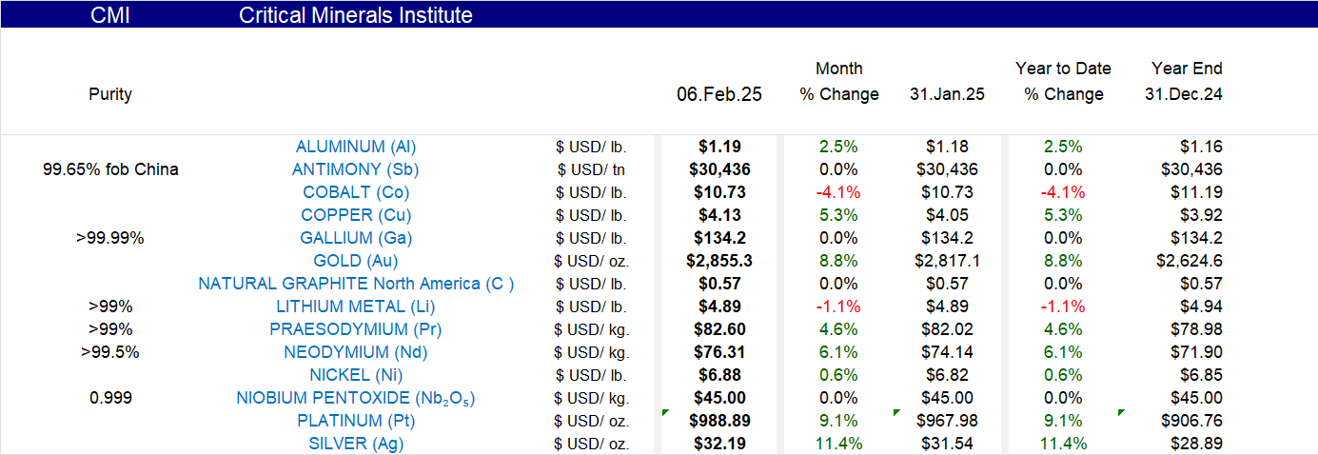Open the COBALT (Co) link
The height and width of the screenshot is (455, 1318).
coord(356,192)
